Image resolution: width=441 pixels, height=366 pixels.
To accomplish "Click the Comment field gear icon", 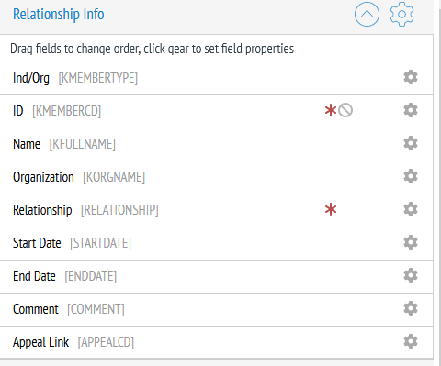I will click(x=411, y=308).
